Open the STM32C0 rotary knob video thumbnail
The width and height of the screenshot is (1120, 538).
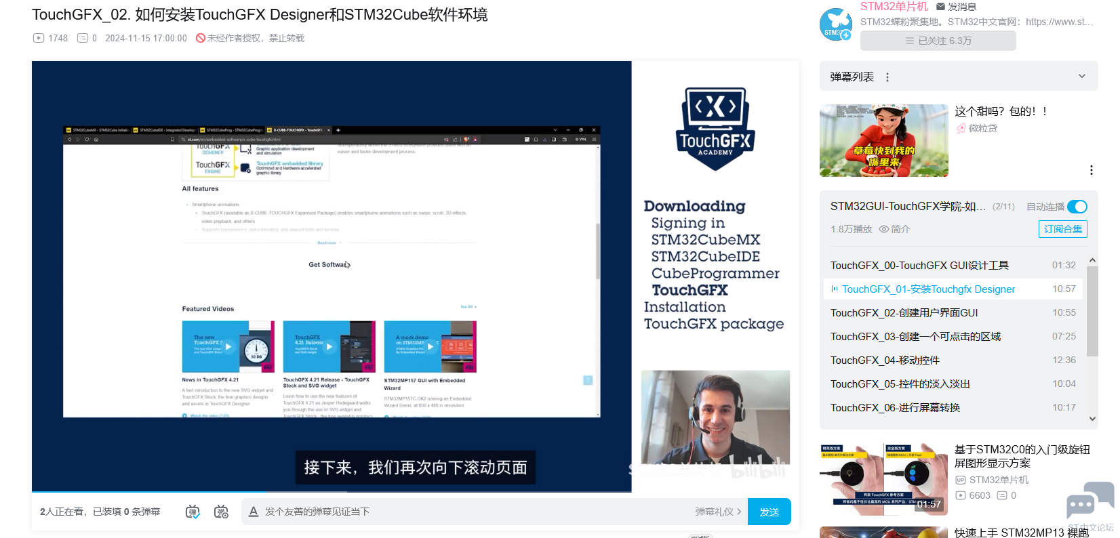click(883, 479)
